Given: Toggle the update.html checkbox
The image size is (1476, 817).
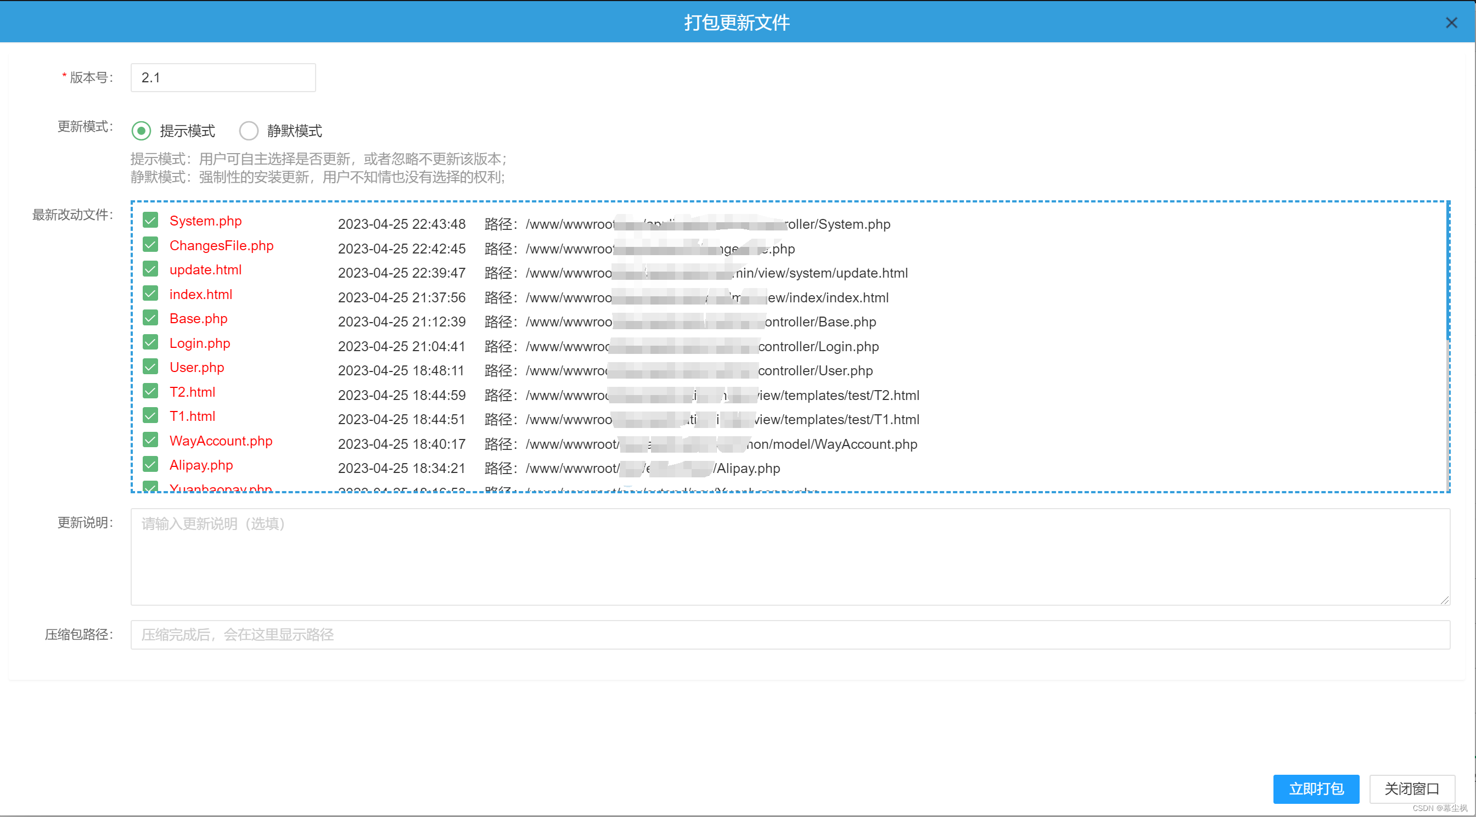Looking at the screenshot, I should [x=150, y=269].
